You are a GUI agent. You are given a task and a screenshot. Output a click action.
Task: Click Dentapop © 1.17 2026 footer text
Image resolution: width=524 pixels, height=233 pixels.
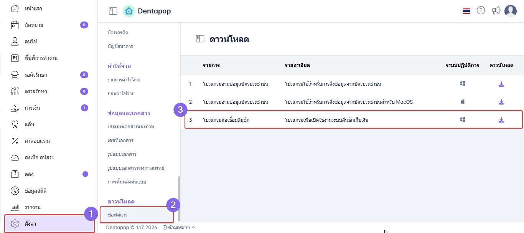(132, 227)
